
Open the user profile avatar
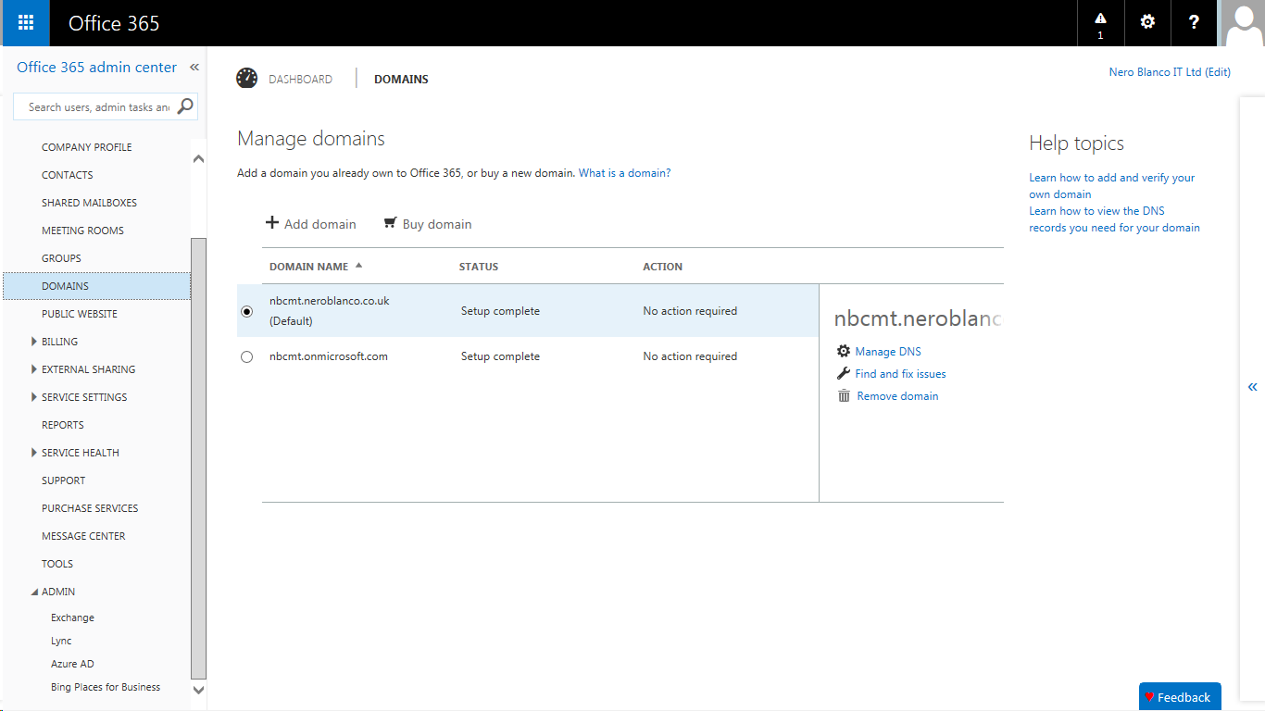(x=1242, y=23)
